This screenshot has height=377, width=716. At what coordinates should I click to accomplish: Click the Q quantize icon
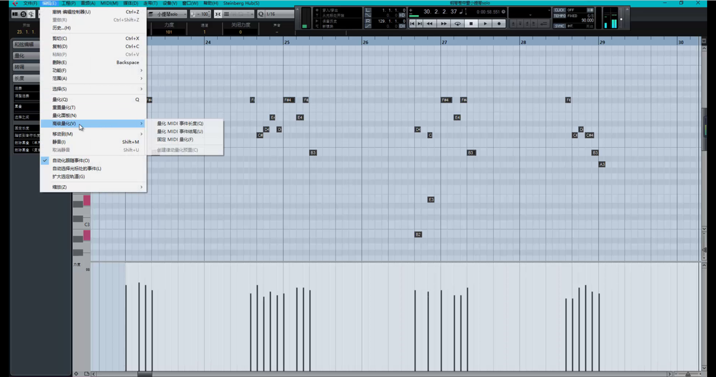(x=261, y=14)
